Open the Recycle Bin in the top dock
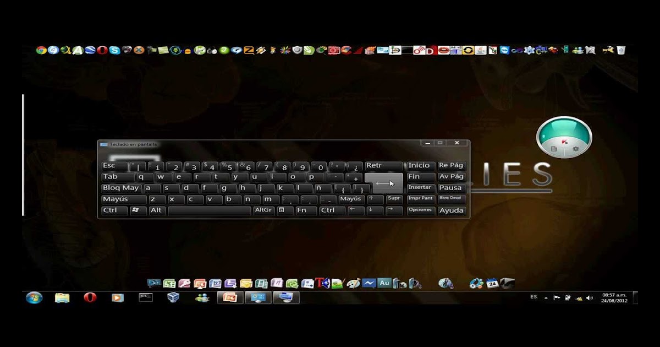 coord(621,50)
